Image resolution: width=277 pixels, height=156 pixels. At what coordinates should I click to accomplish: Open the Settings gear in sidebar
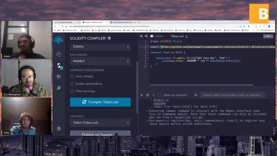(59, 129)
